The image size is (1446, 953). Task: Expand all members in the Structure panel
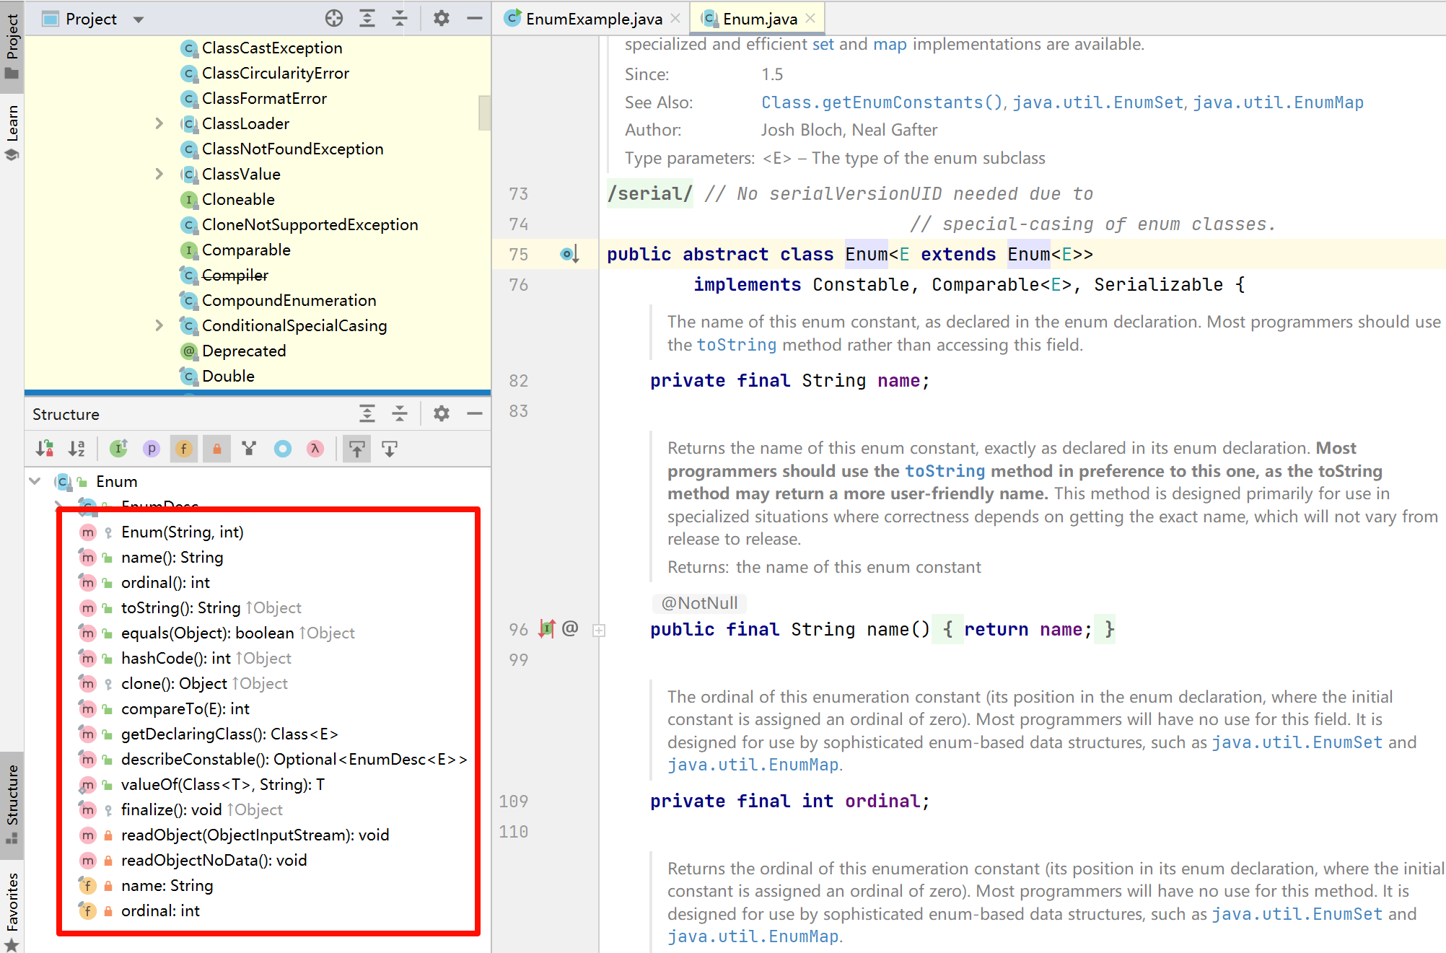pyautogui.click(x=367, y=413)
